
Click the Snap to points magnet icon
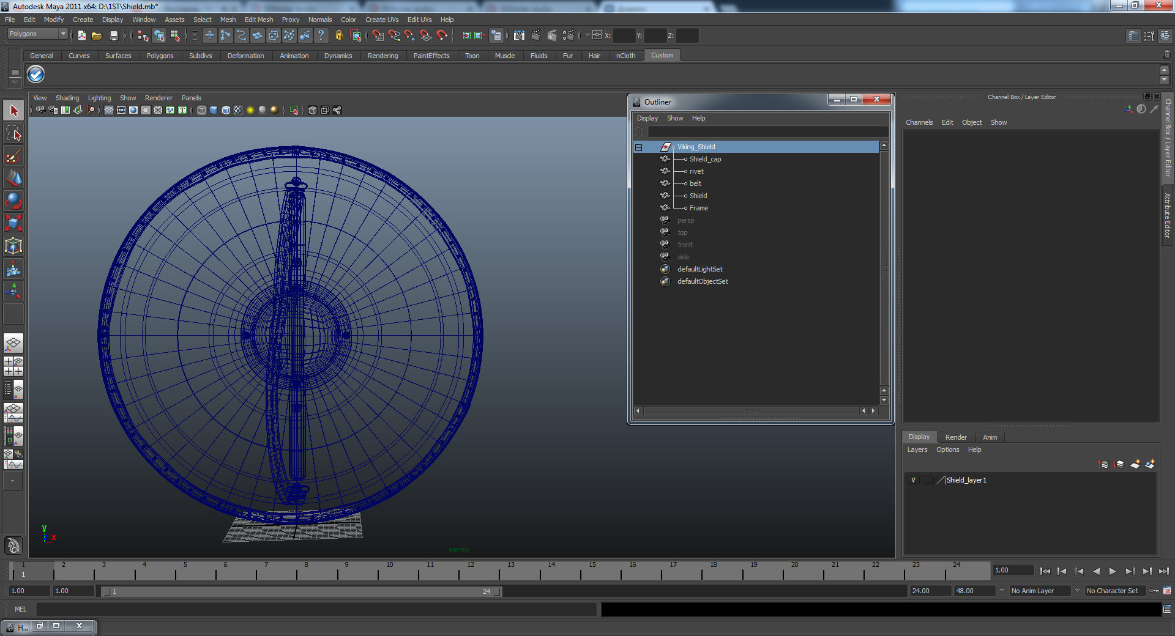[409, 35]
